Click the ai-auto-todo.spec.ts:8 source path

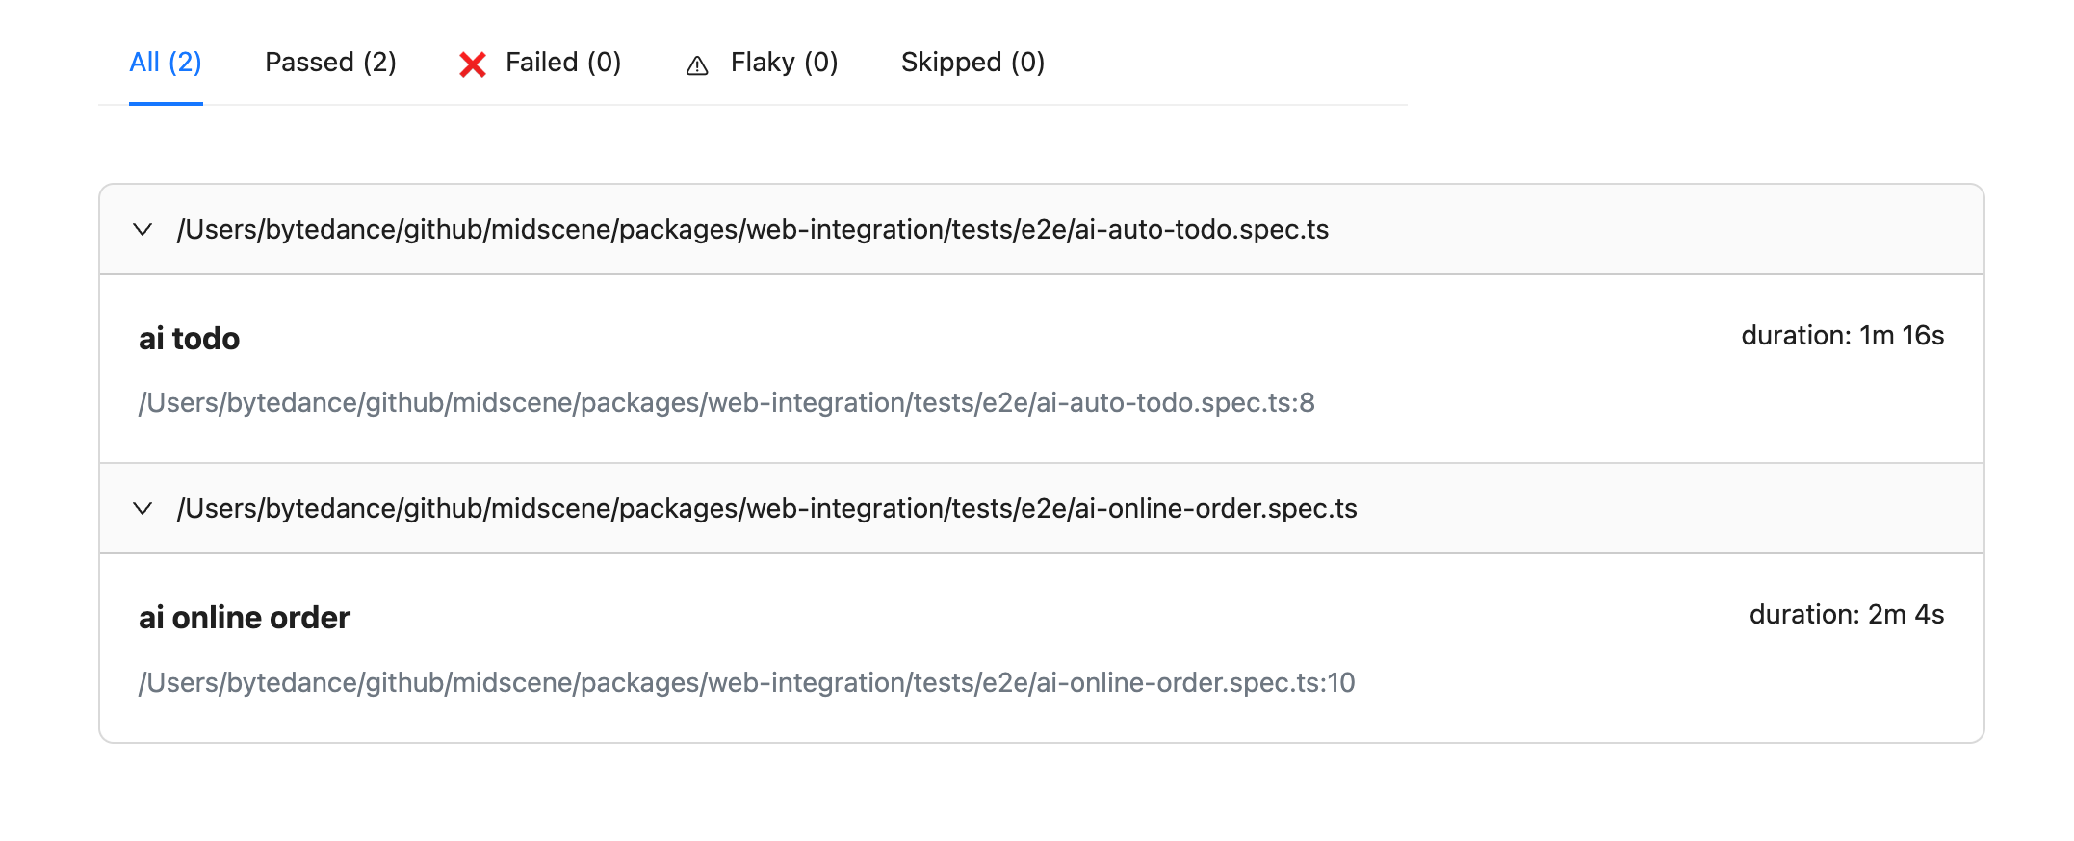726,402
